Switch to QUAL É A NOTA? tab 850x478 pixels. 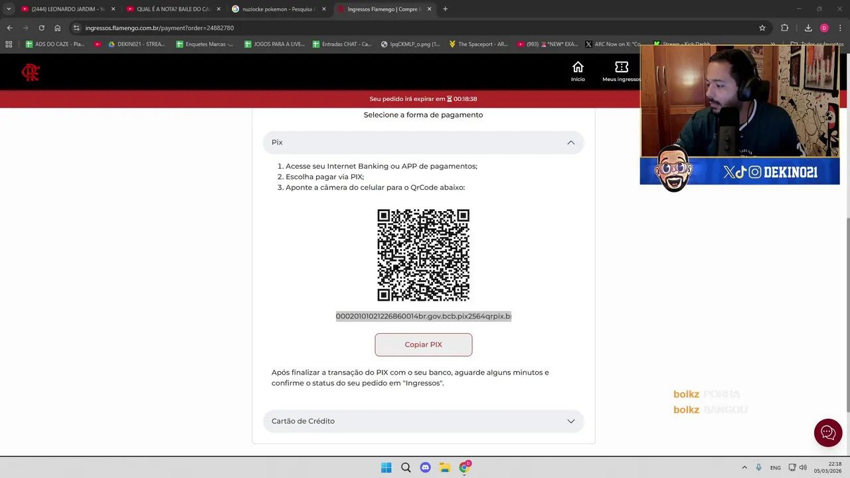pyautogui.click(x=173, y=9)
